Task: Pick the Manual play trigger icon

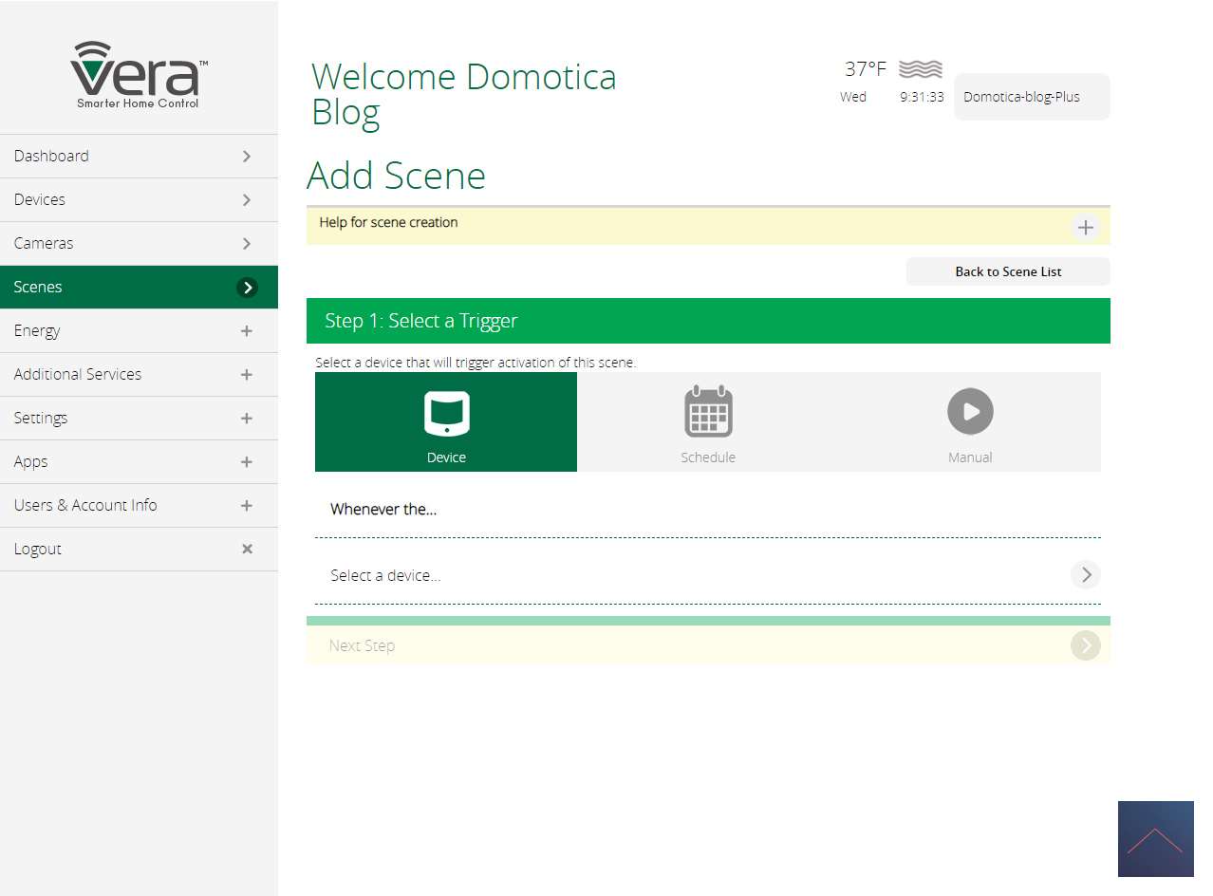Action: [x=970, y=412]
